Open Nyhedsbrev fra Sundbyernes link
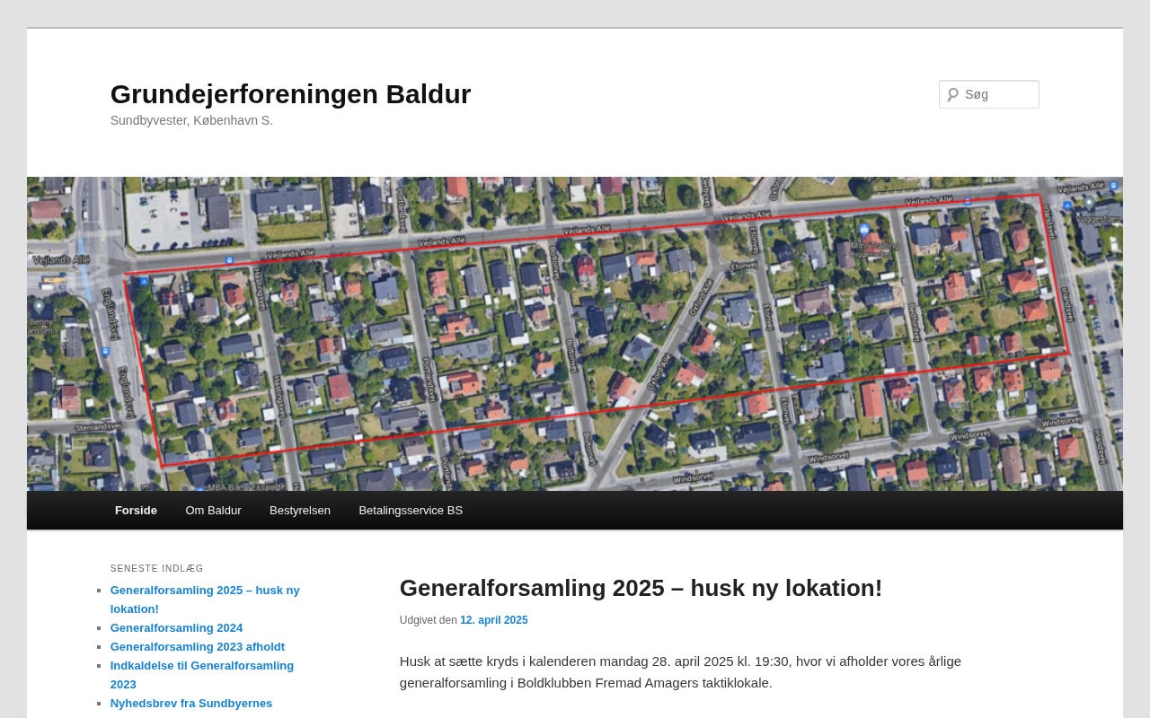 click(191, 704)
